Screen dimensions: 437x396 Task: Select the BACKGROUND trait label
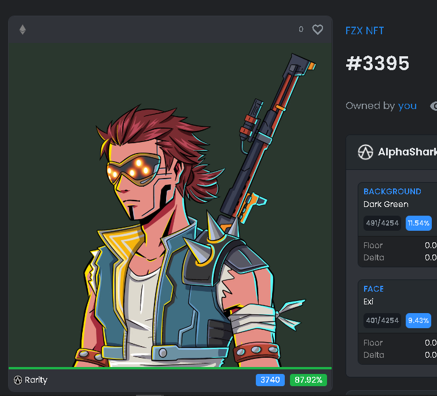tap(392, 191)
